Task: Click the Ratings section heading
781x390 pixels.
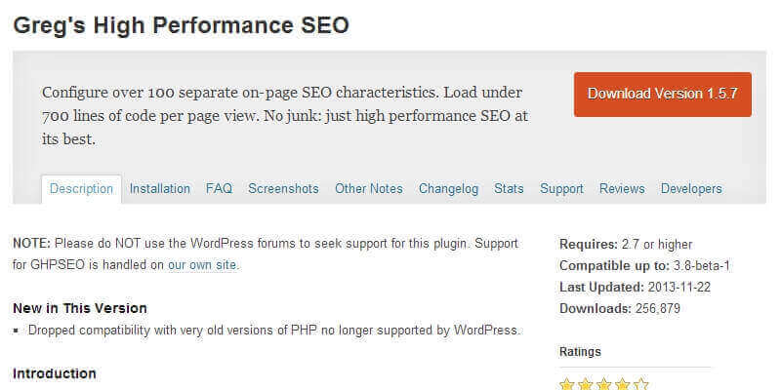Action: pyautogui.click(x=580, y=351)
